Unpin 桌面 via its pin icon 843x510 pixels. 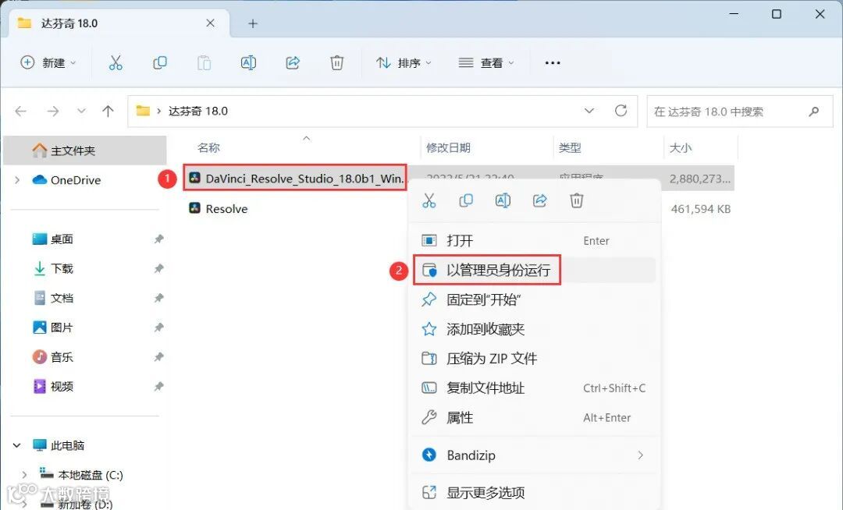(x=158, y=239)
